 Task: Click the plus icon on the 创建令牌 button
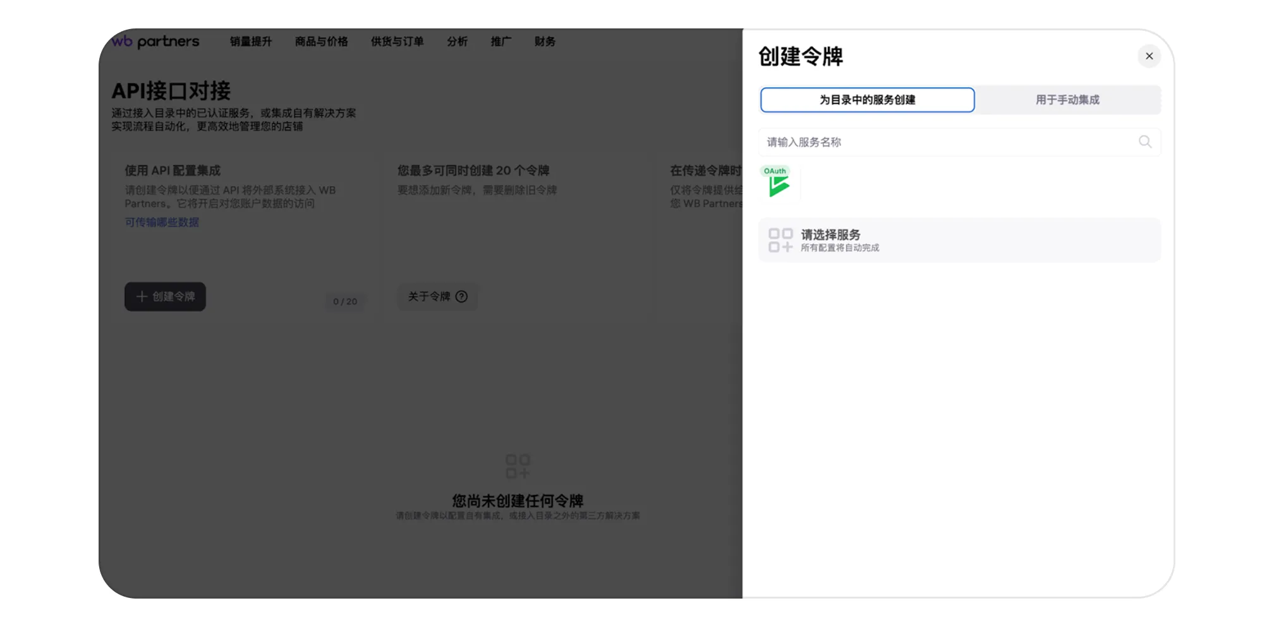141,297
